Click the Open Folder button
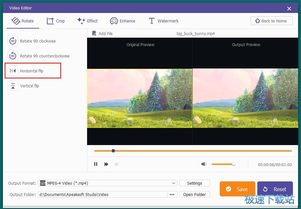The height and width of the screenshot is (209, 301). pos(195,195)
